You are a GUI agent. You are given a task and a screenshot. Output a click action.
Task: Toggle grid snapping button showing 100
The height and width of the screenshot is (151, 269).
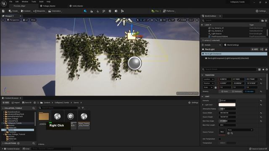(x=163, y=20)
